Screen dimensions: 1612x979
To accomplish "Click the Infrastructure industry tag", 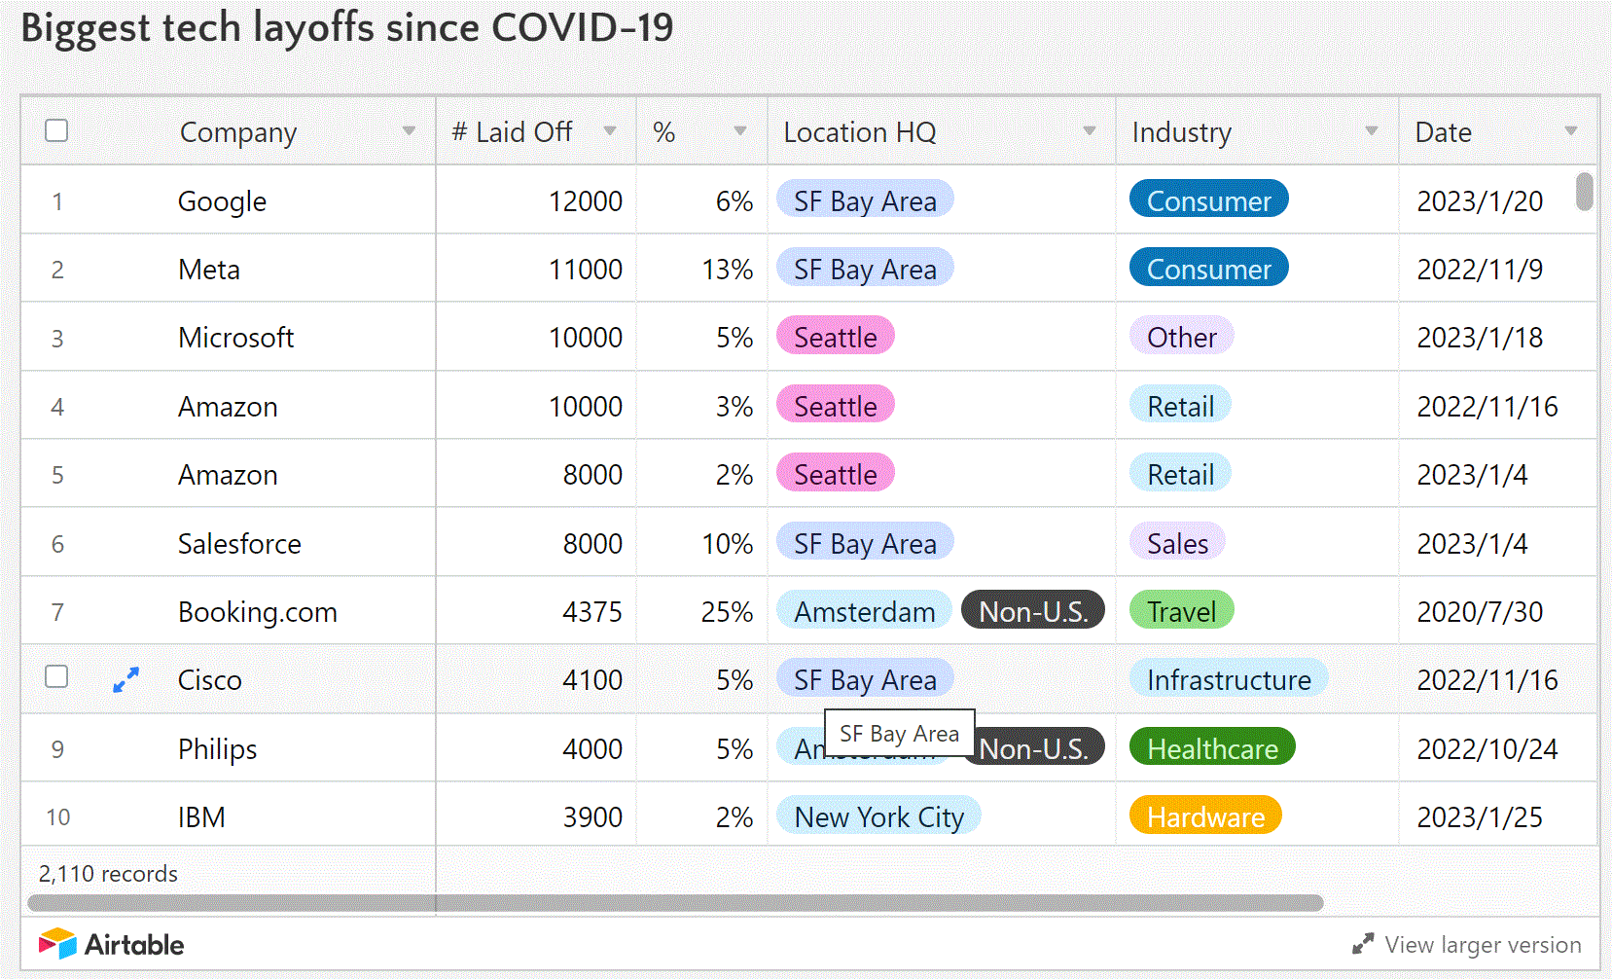I will pos(1229,678).
